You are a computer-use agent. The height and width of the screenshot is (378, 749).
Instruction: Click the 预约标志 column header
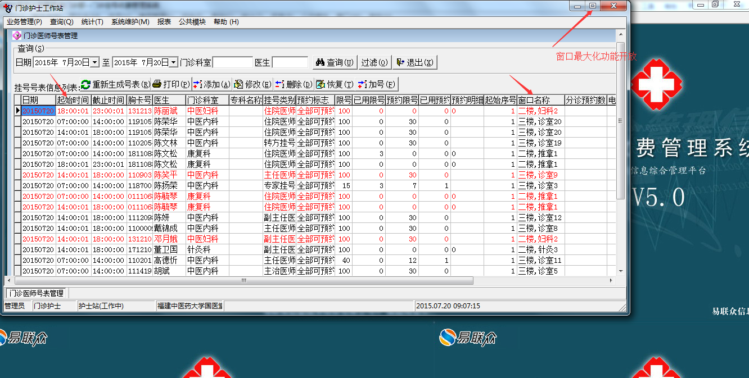(x=315, y=100)
